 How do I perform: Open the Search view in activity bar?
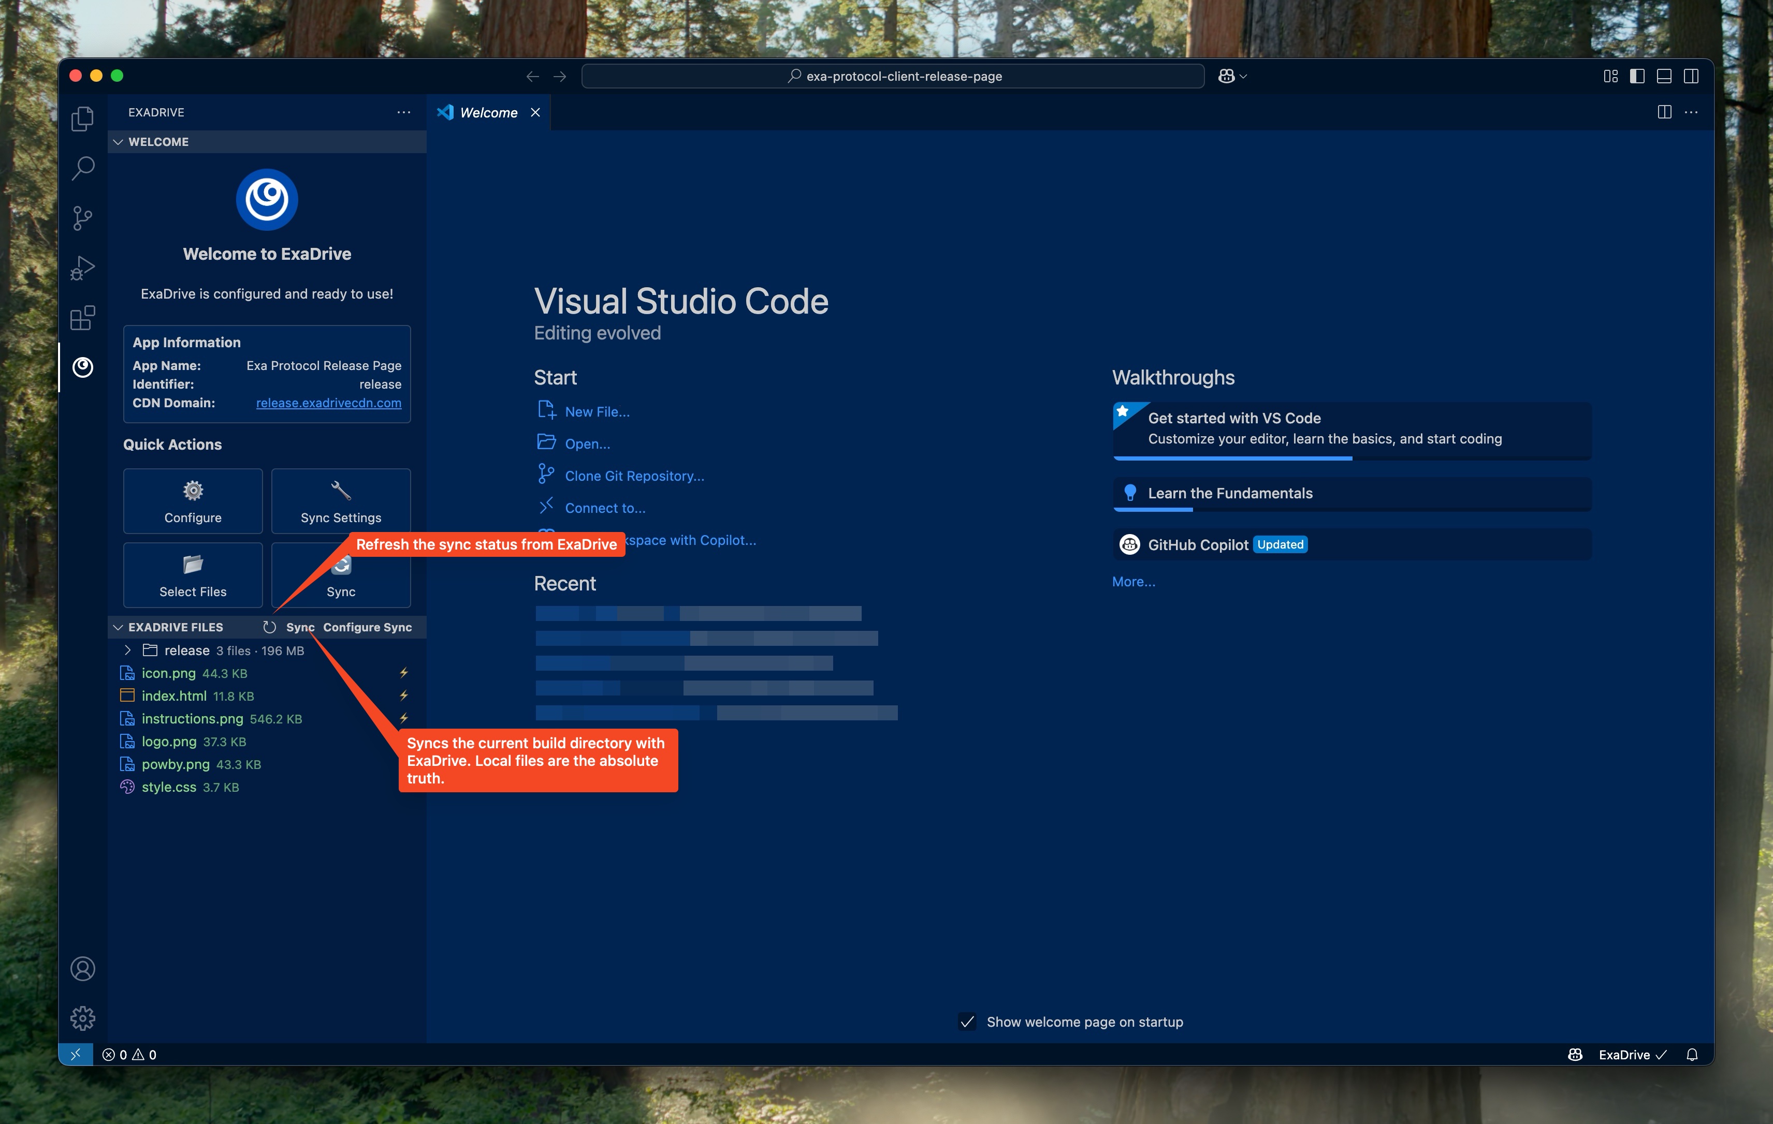pyautogui.click(x=82, y=169)
